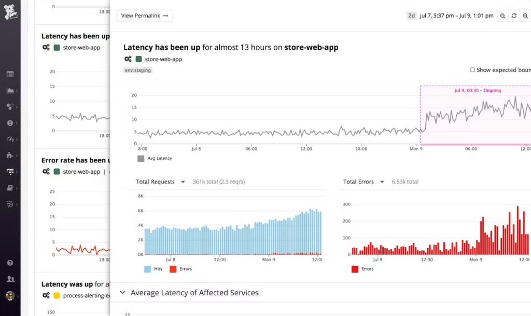This screenshot has width=531, height=316.
Task: Select the Infrastructure host map sidebar icon
Action: point(10,107)
